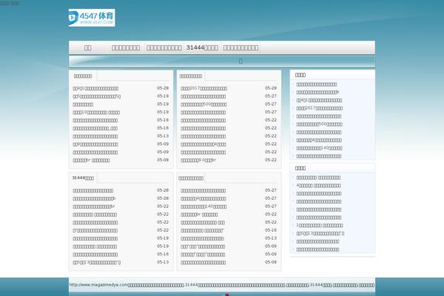This screenshot has height=296, width=444.
Task: Open the sidebar article containing 500
Action: (319, 124)
